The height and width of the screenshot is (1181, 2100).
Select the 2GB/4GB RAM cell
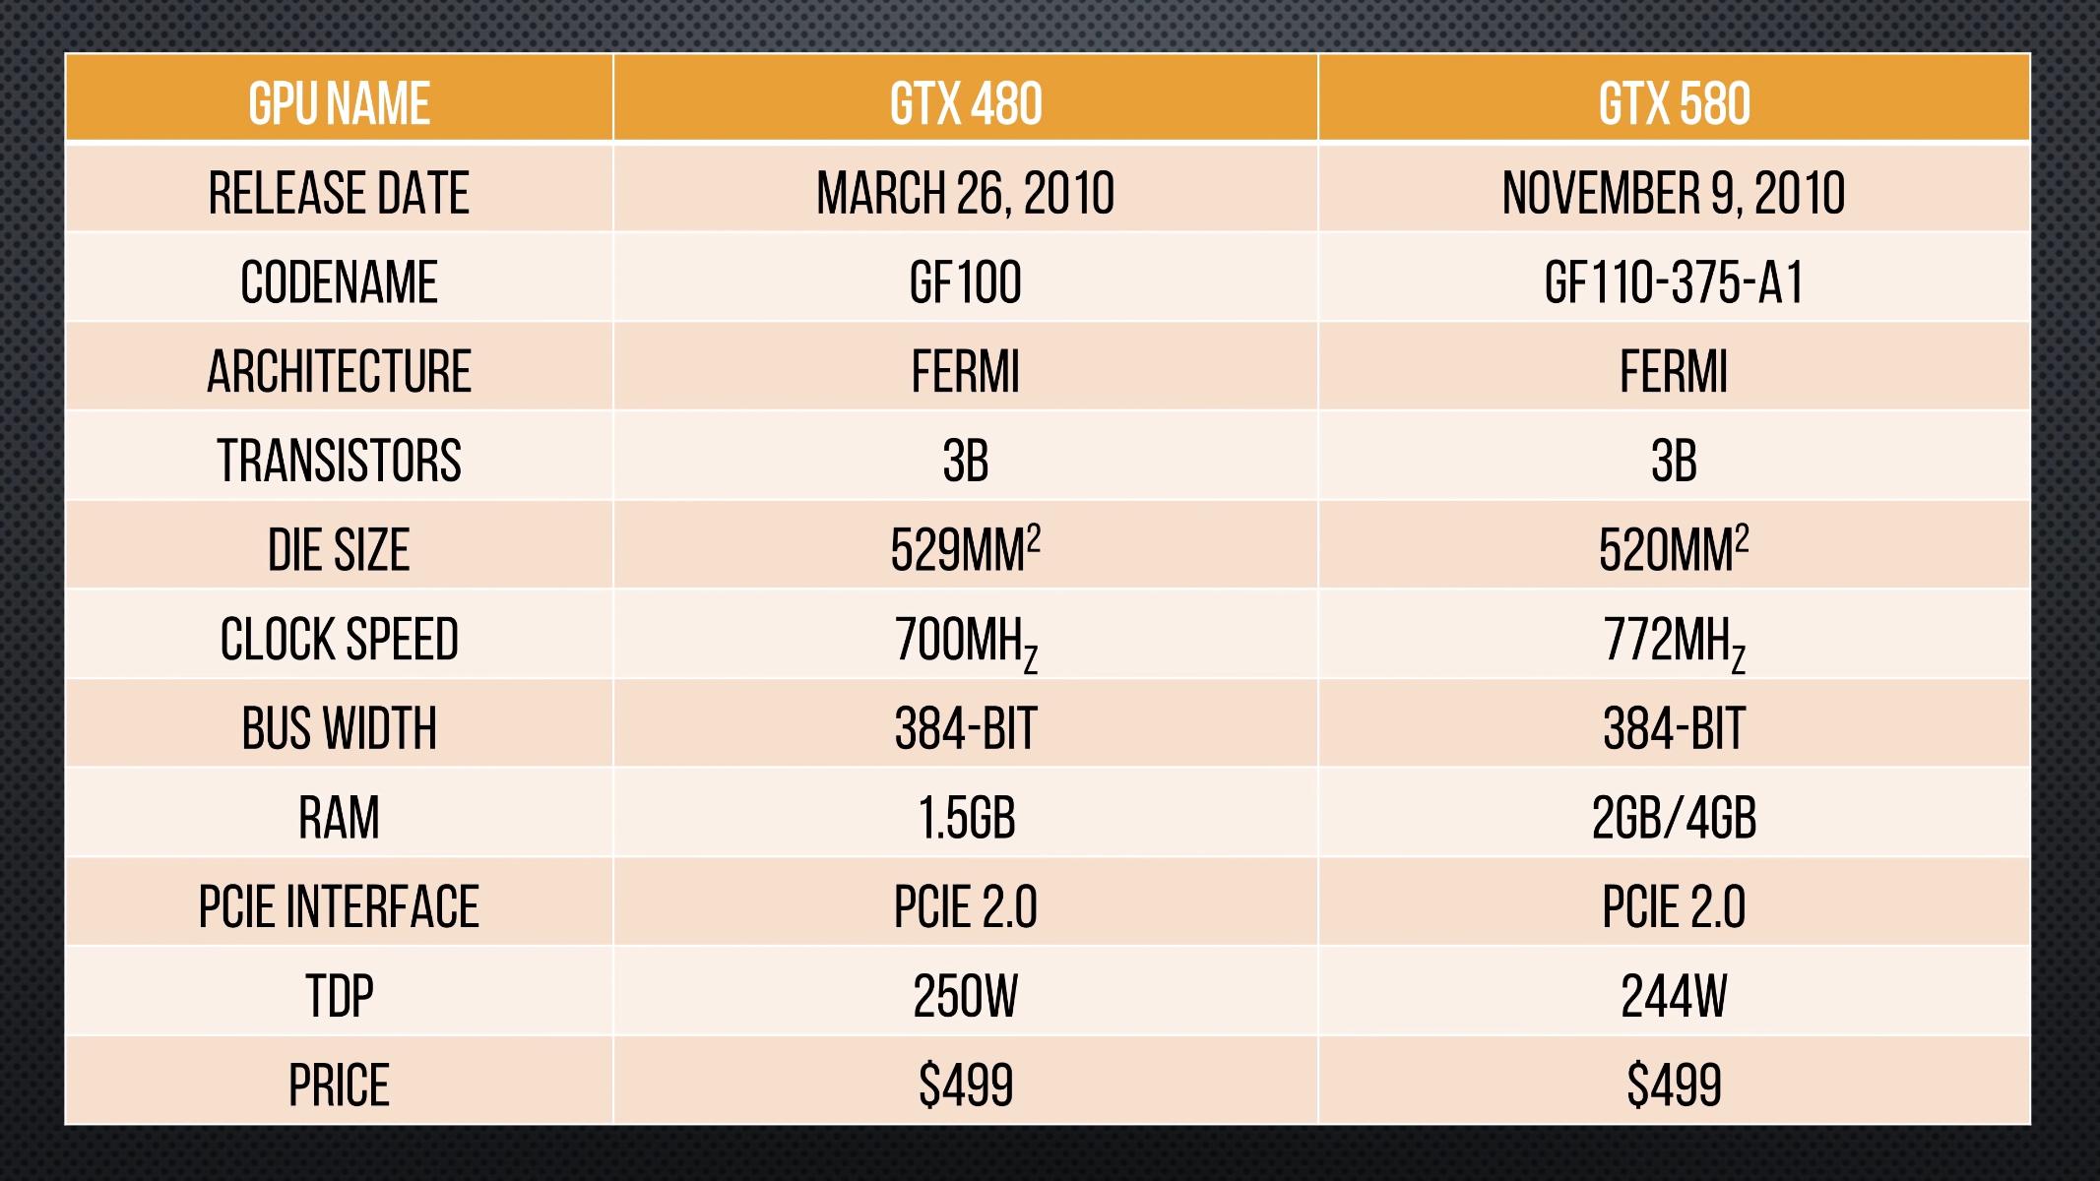click(x=1674, y=818)
